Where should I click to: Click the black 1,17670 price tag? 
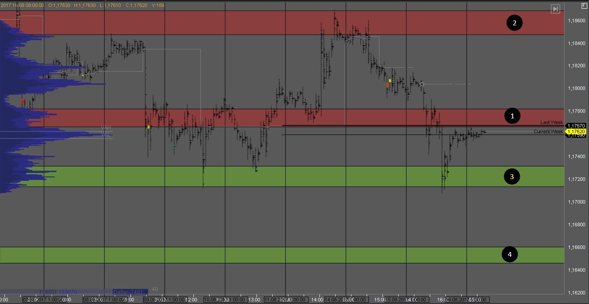click(x=576, y=126)
